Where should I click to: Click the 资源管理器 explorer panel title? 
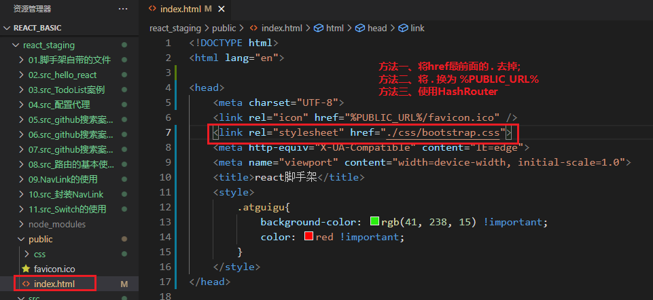click(x=33, y=9)
